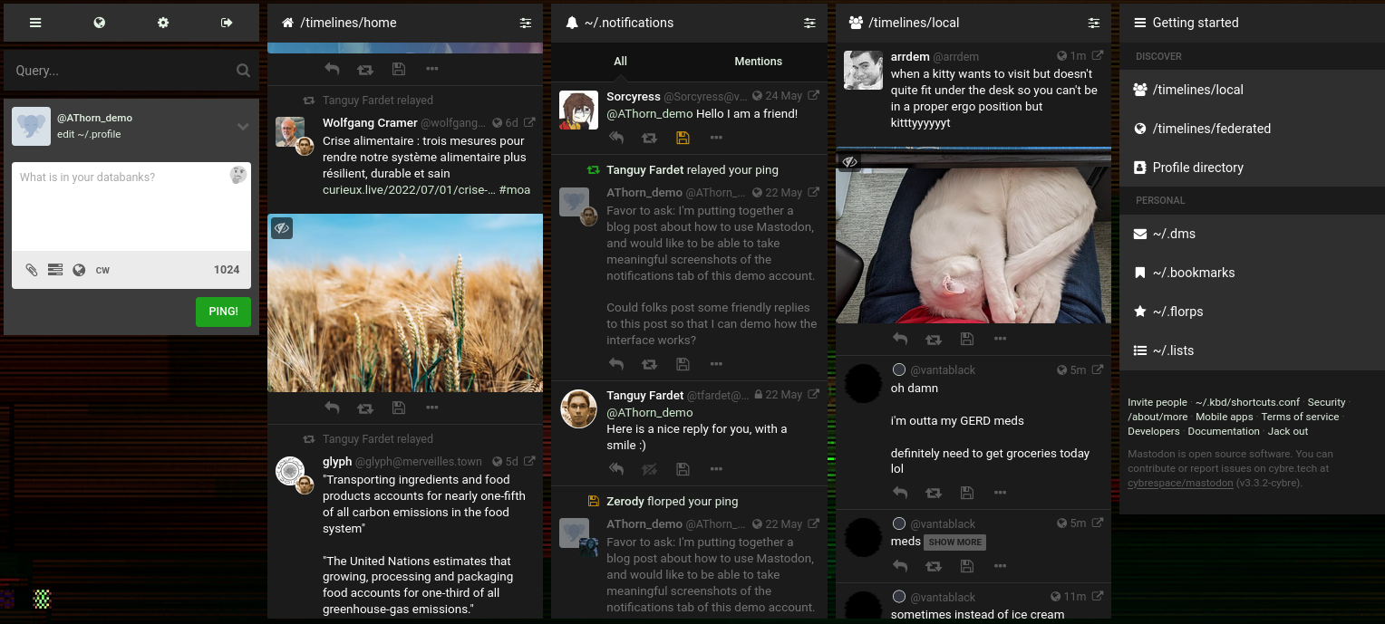Open ~/.dms direct messages
1385x624 pixels.
(1252, 234)
